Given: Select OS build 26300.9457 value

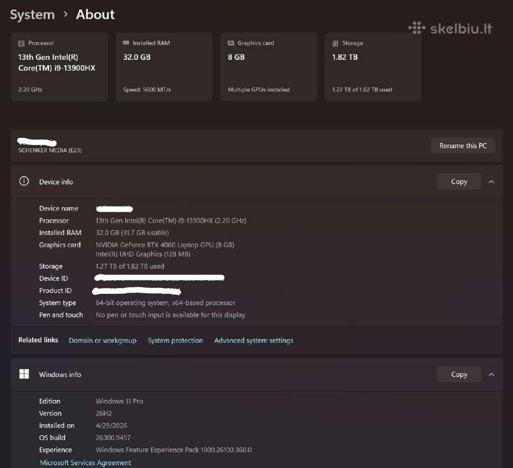Looking at the screenshot, I should (113, 438).
